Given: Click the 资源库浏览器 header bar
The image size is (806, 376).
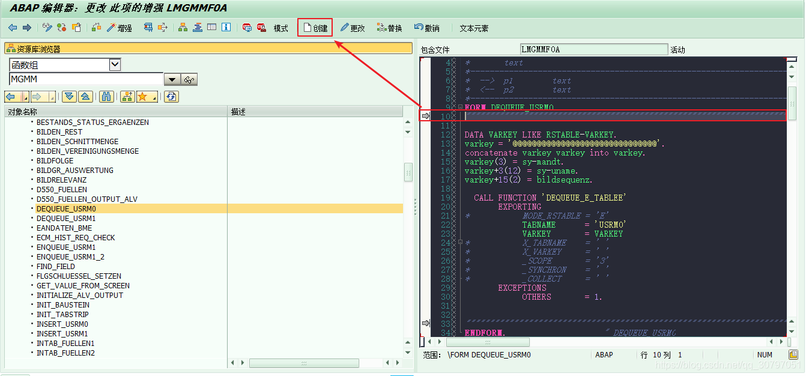Looking at the screenshot, I should [x=208, y=49].
